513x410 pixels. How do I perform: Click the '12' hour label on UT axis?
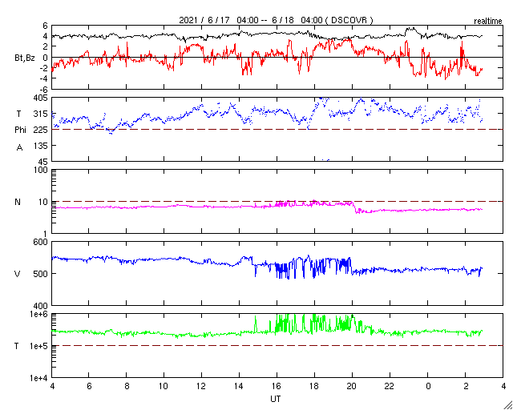(x=200, y=386)
